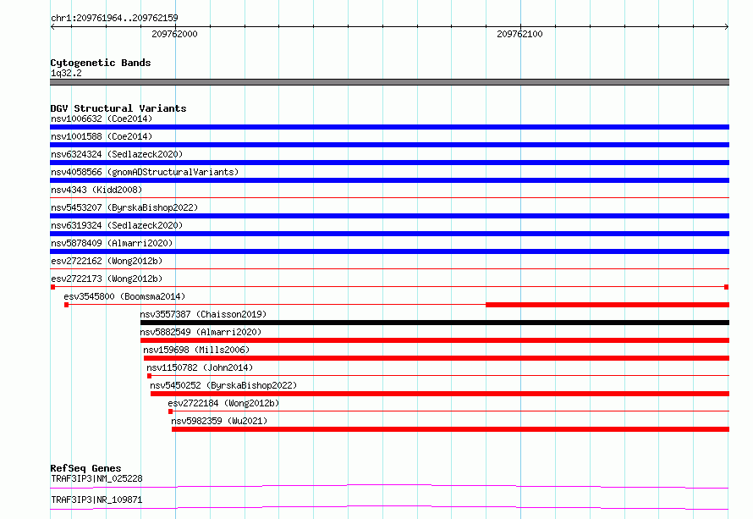
Task: Select the TRAF3IP3|NM_025228 magenta gene line
Action: pos(389,486)
